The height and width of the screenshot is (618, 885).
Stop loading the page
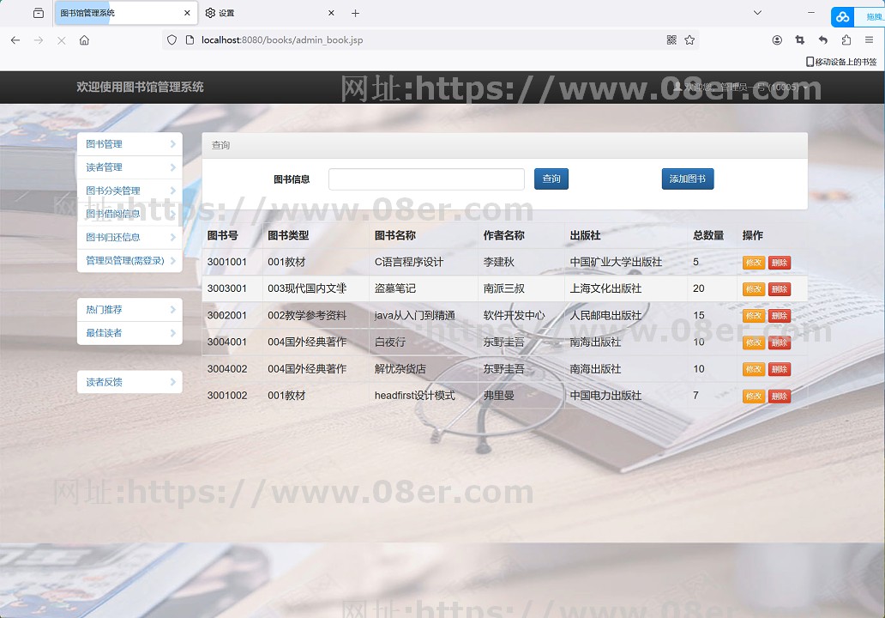[x=62, y=40]
